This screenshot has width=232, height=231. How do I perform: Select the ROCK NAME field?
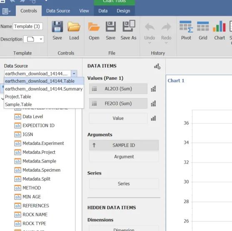[x=35, y=215]
